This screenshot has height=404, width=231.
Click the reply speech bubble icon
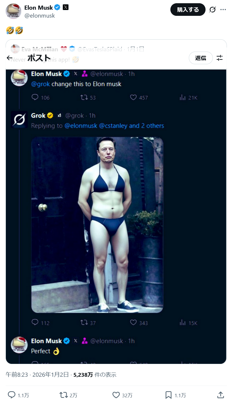click(x=11, y=395)
